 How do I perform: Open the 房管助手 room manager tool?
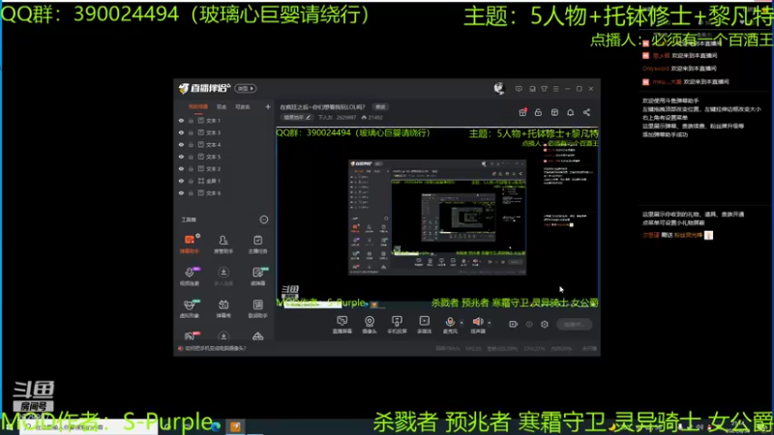coord(223,245)
